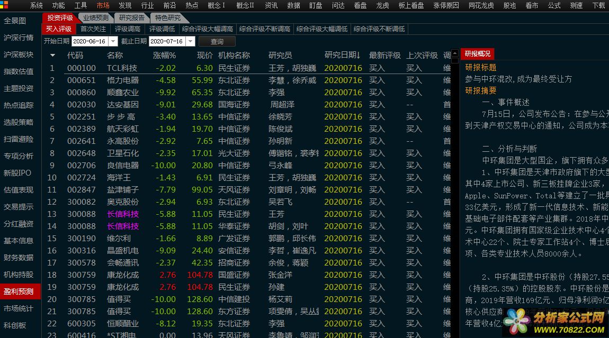The height and width of the screenshot is (338, 609).
Task: Open the 公式 menu
Action: [554, 5]
